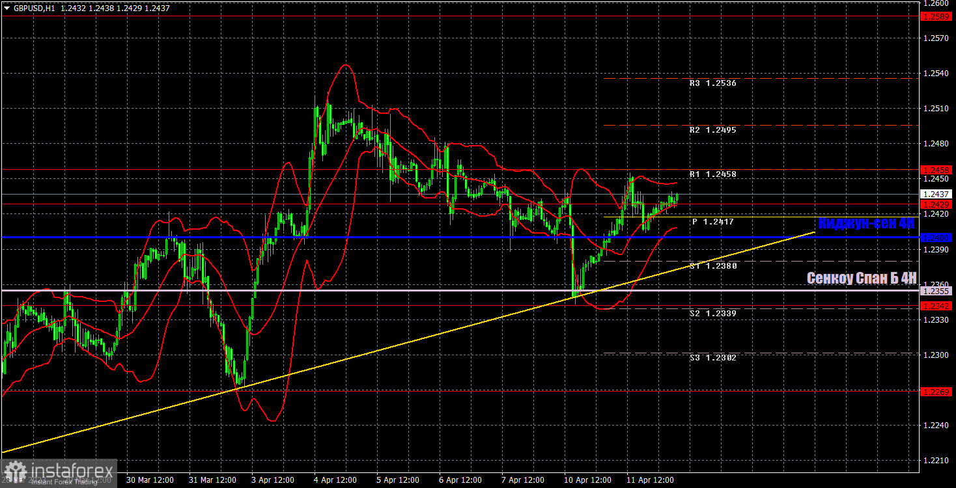Click the 31 Mar 12:00 time label

212,480
